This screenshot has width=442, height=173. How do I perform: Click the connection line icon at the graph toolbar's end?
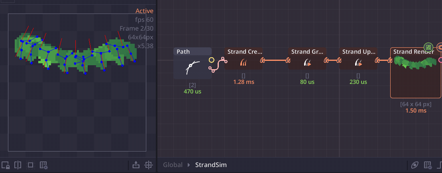(x=440, y=165)
